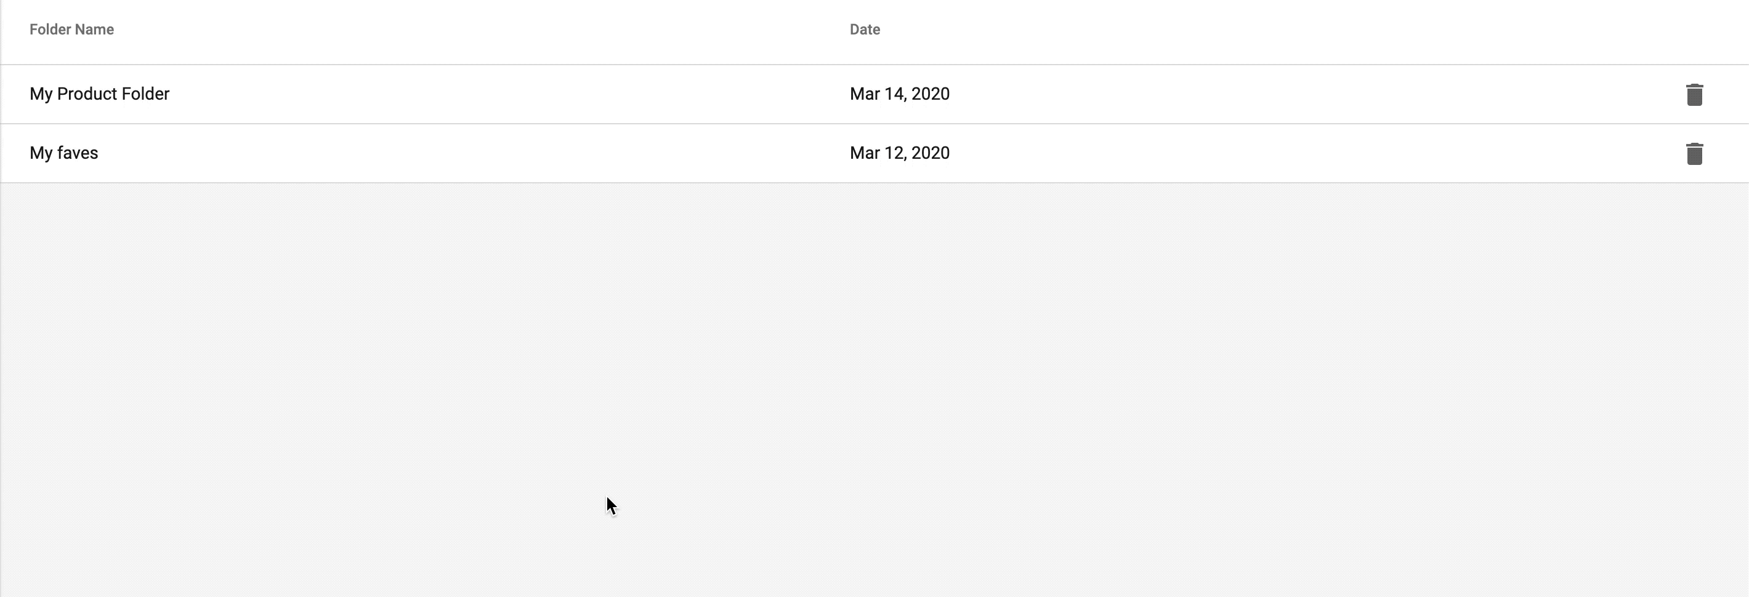
Task: Delete My Product Folder via trash icon
Action: 1694,94
